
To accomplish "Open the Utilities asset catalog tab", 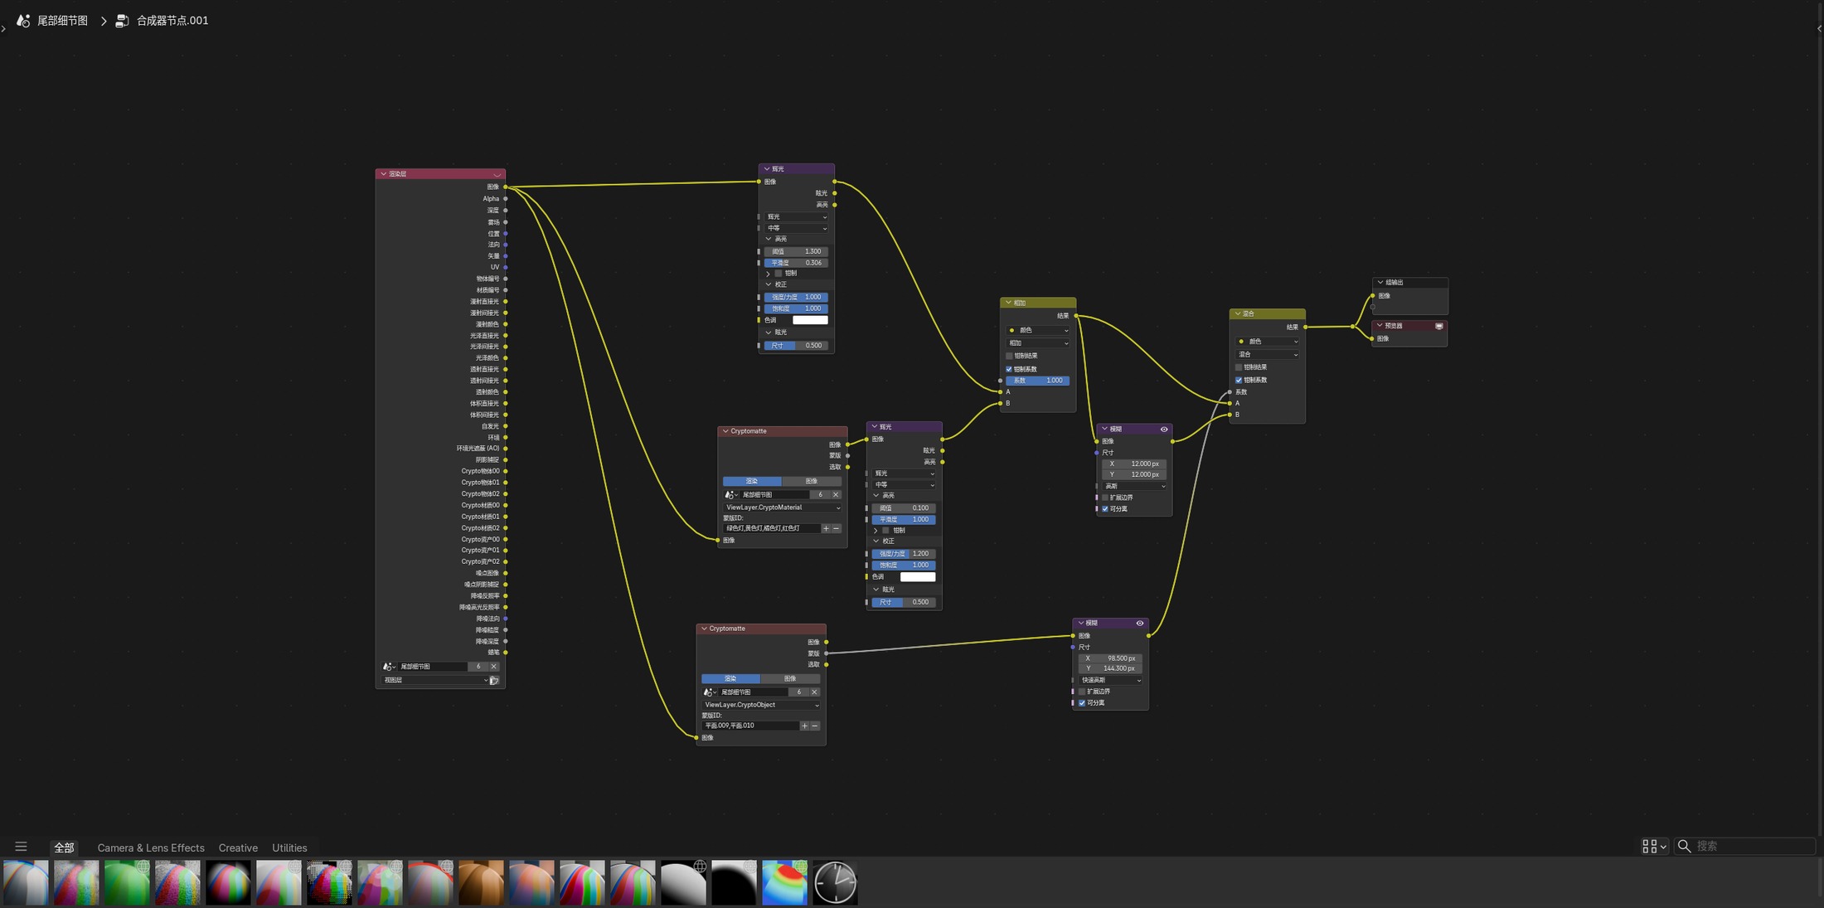I will [x=289, y=847].
